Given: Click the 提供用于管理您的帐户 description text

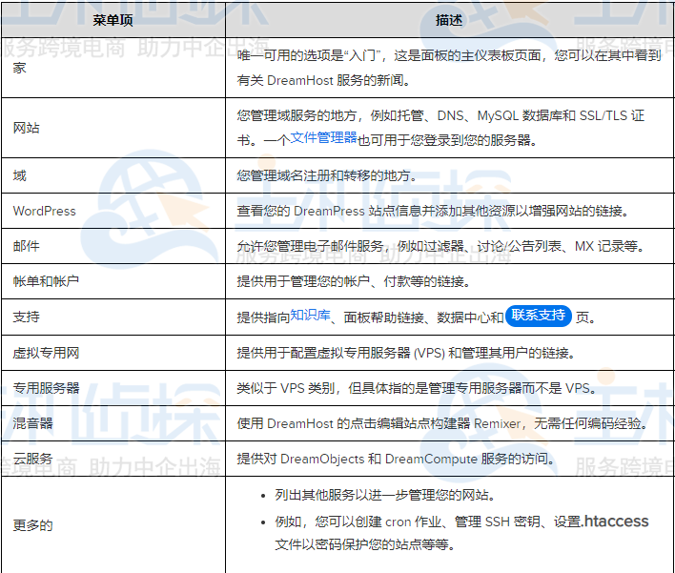Looking at the screenshot, I should [354, 281].
